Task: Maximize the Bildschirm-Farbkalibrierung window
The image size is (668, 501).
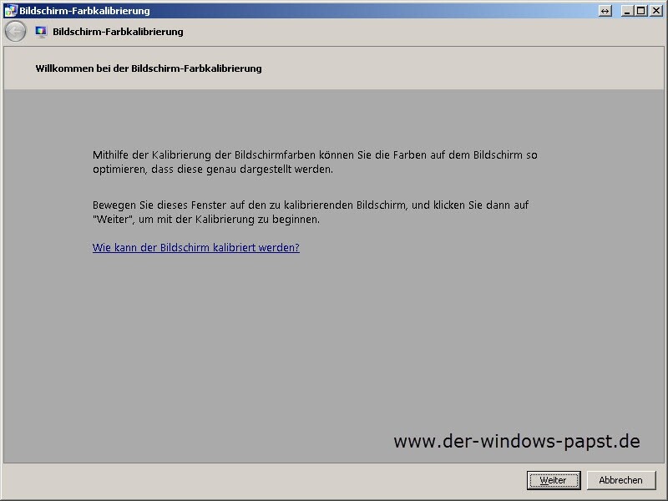Action: [x=640, y=11]
